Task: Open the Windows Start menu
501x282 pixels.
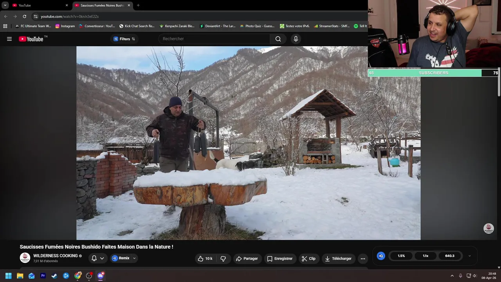Action: [8, 276]
